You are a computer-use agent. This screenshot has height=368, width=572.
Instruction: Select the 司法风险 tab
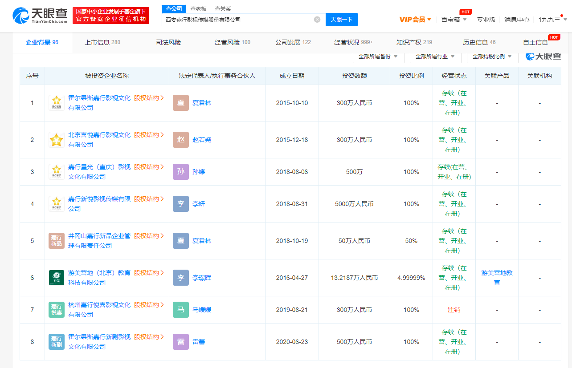click(x=168, y=42)
